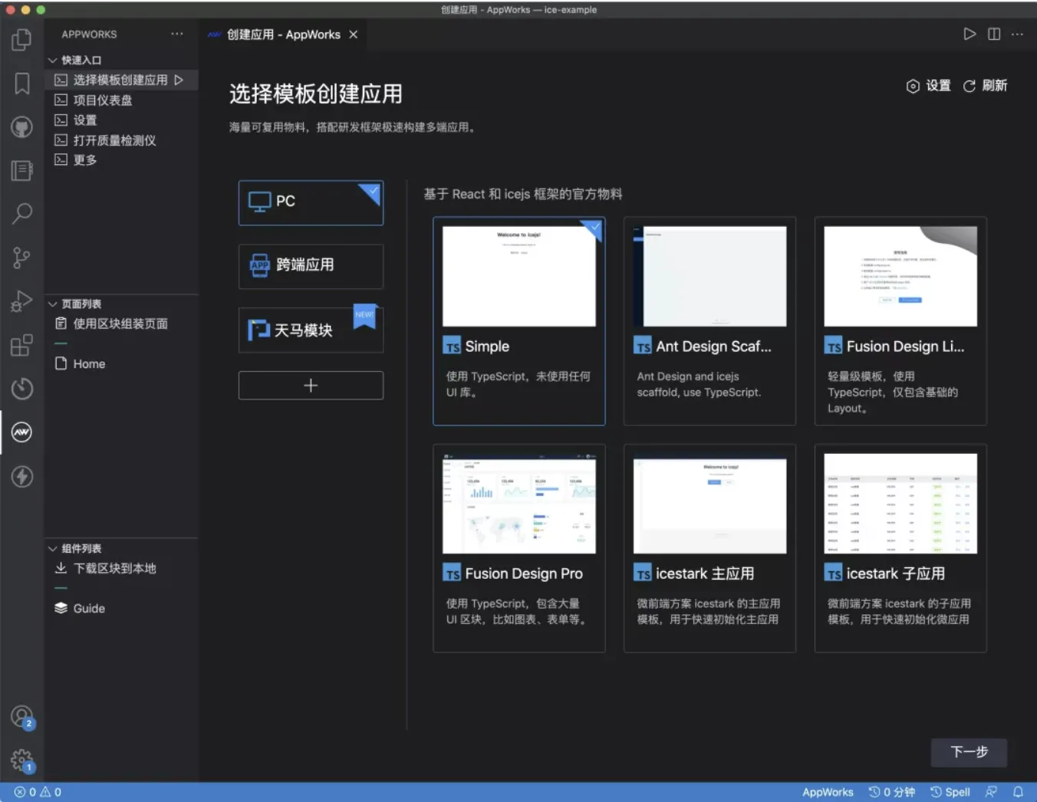Open the editor more actions ellipsis
Screen dimensions: 1037x802
1017,34
